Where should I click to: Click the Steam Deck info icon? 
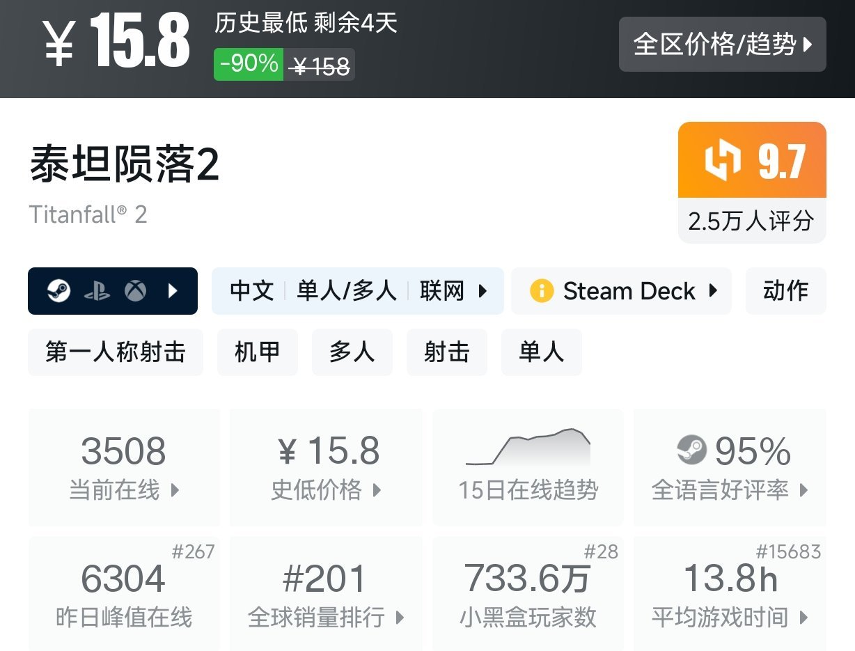tap(541, 291)
